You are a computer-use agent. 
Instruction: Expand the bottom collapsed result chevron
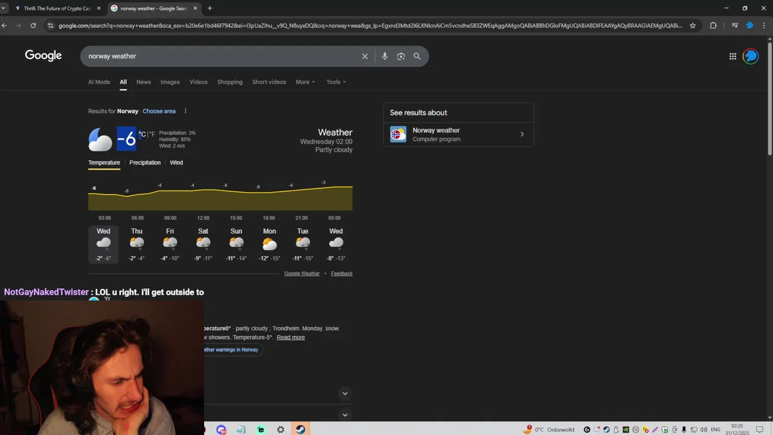pos(345,415)
